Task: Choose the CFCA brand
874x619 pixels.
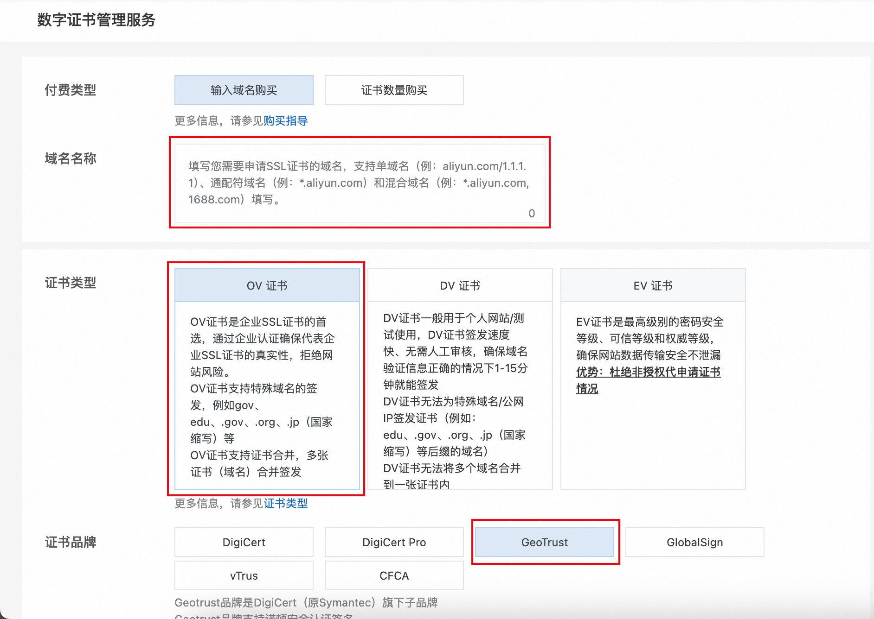Action: (394, 575)
